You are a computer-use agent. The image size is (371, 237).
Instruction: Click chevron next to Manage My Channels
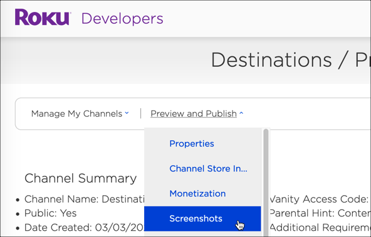click(127, 113)
